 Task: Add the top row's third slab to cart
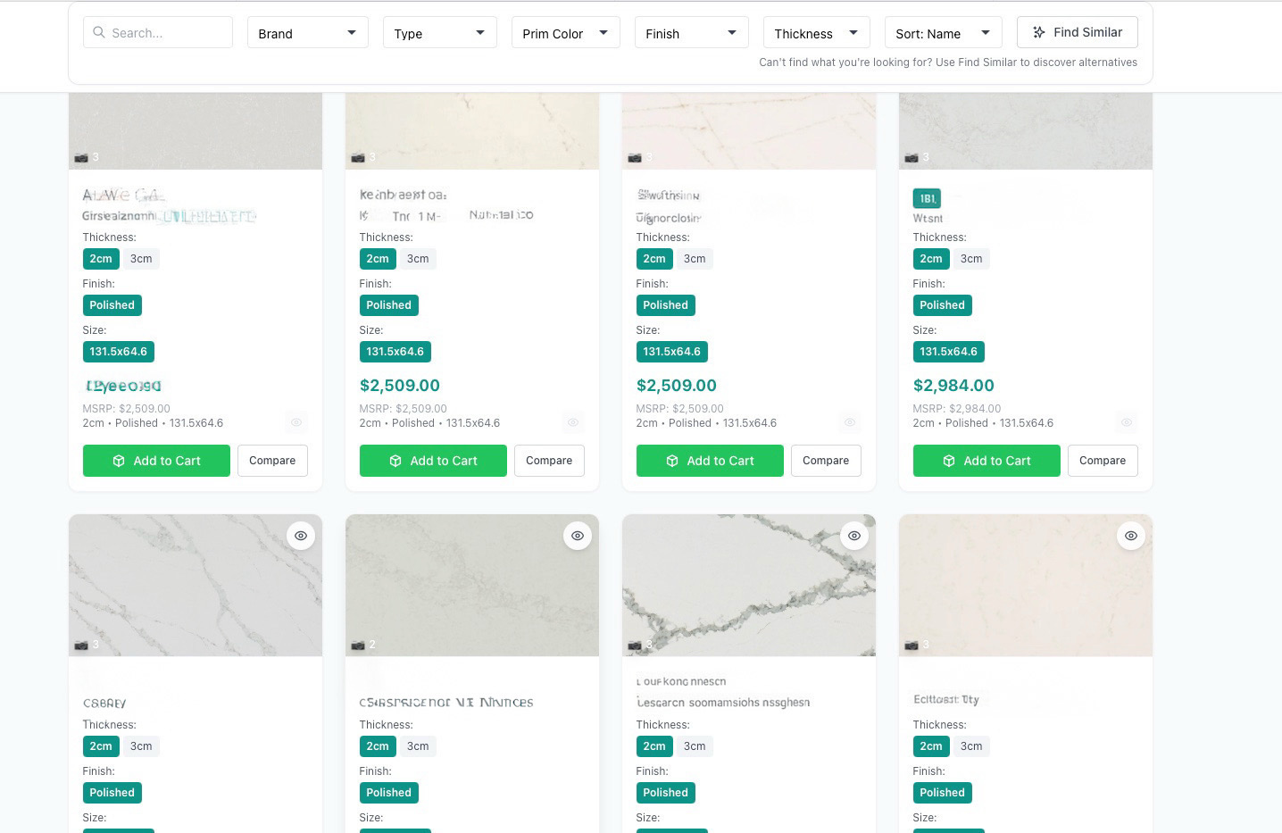710,461
